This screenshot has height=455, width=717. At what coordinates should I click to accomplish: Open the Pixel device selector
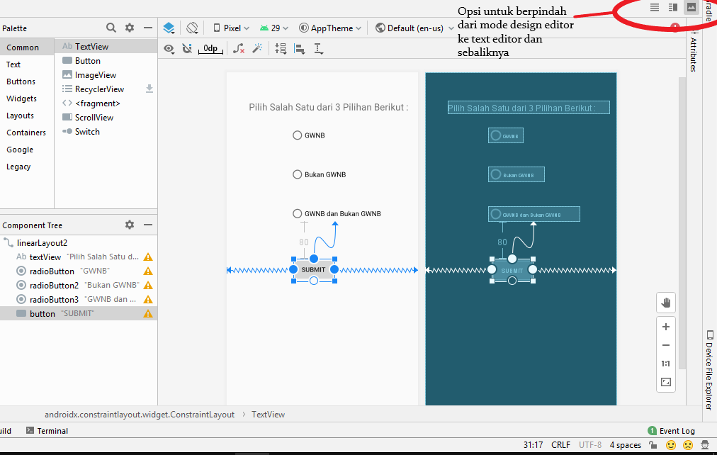tap(230, 27)
